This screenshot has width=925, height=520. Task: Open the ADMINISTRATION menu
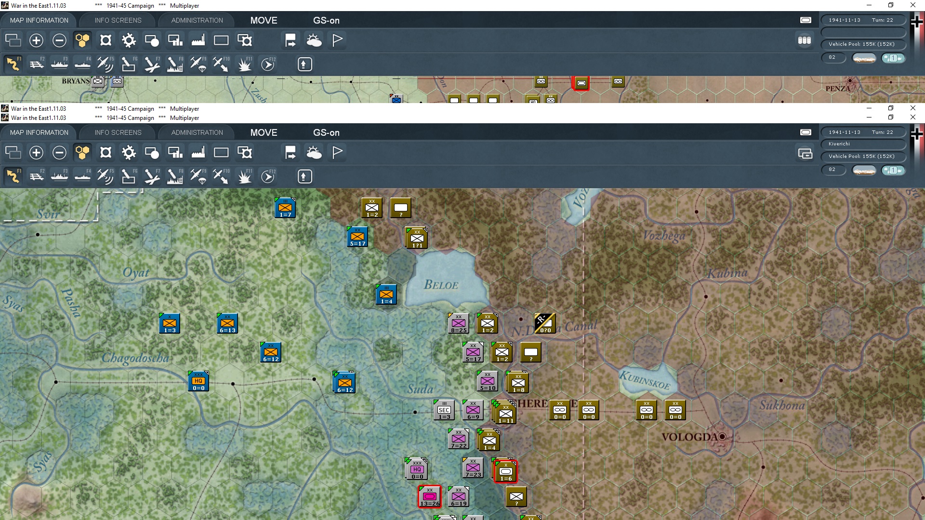[x=196, y=132]
